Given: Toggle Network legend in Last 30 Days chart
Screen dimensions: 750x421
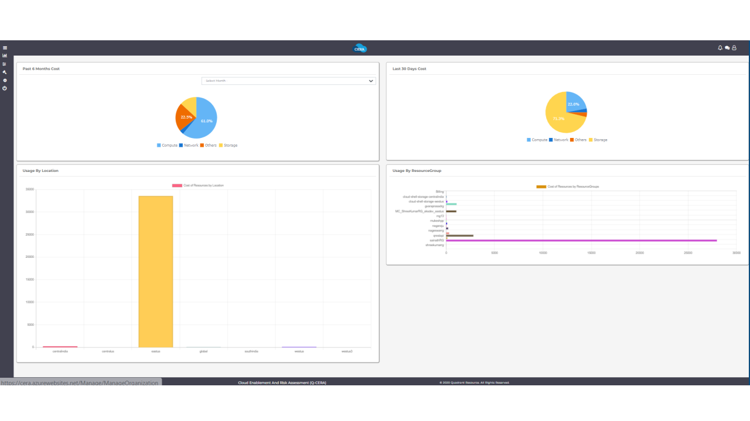Looking at the screenshot, I should 558,140.
